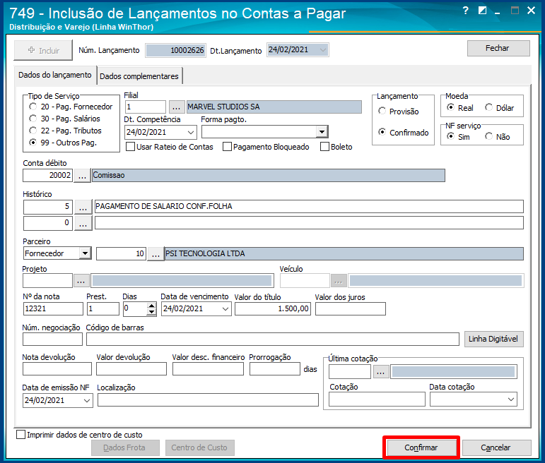Expand Dt. Competência date picker
The image size is (545, 463).
pos(190,132)
